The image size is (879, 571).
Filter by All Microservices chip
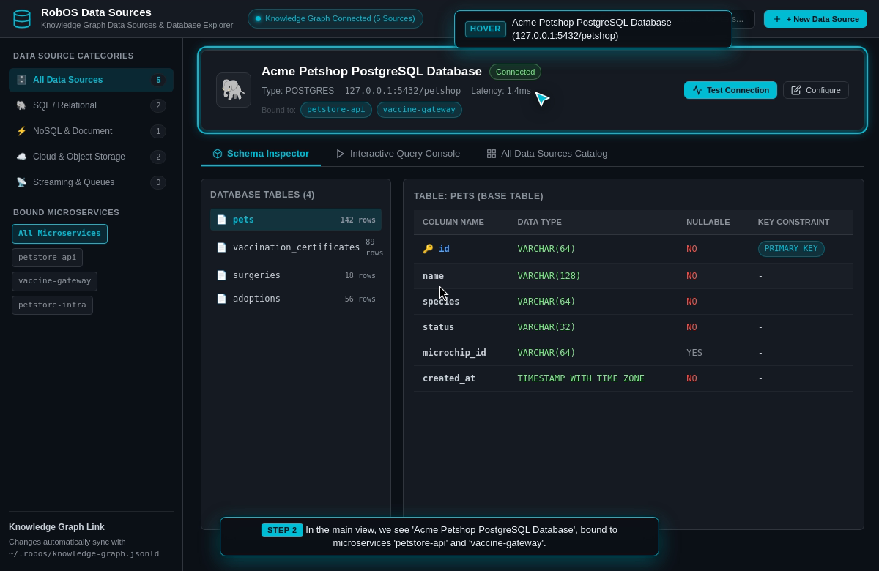(x=59, y=234)
